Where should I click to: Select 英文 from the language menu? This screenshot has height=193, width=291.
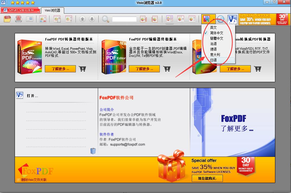click(213, 27)
